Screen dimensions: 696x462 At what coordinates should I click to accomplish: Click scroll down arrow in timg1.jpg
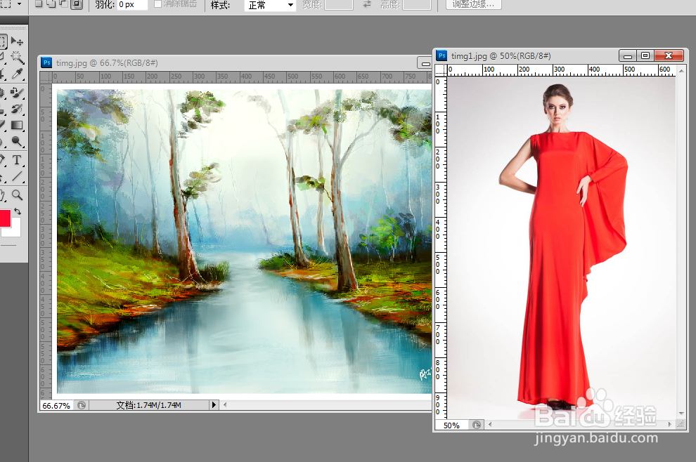pos(681,414)
